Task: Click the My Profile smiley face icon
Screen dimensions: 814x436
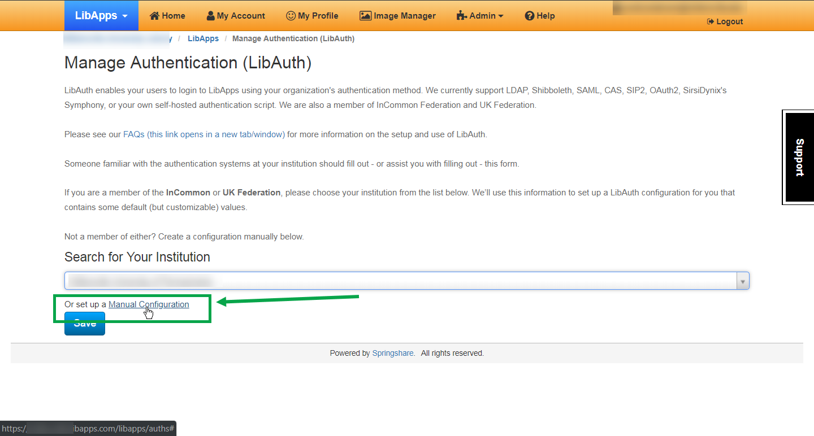Action: pyautogui.click(x=291, y=16)
